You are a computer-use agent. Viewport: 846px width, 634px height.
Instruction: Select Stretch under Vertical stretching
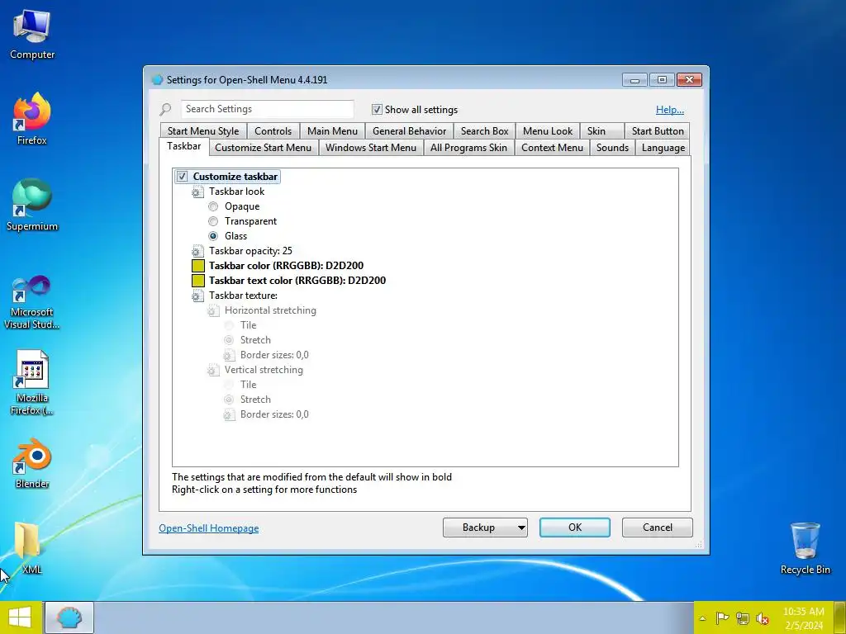(229, 400)
